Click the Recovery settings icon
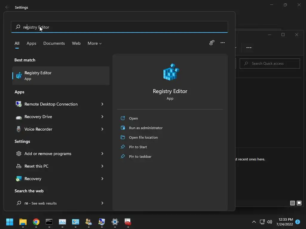 point(19,179)
